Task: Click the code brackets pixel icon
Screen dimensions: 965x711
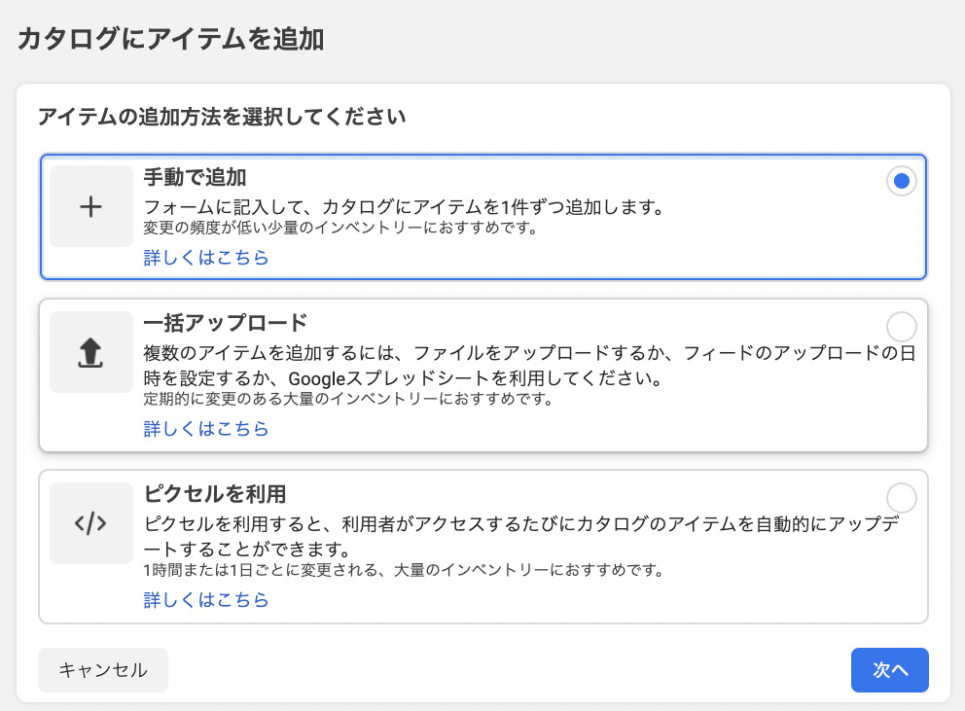Action: pyautogui.click(x=90, y=523)
